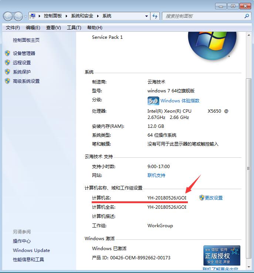Open the 联机支持 website link
This screenshot has height=273, width=254.
[156, 175]
